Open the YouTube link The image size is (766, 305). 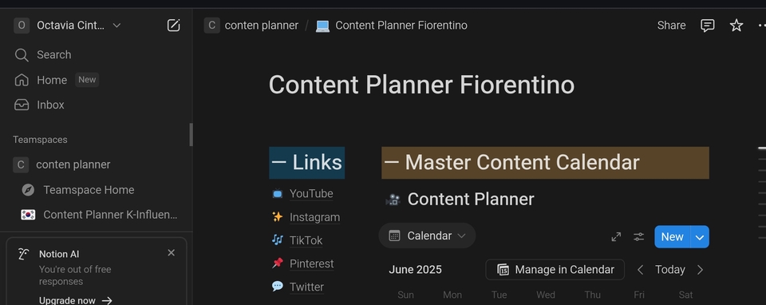311,193
